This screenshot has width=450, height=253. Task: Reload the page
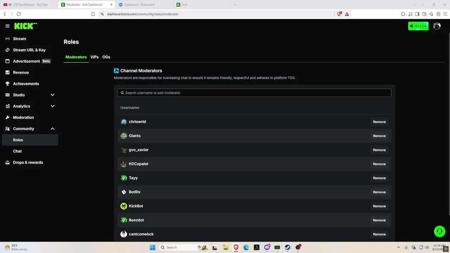tap(19, 14)
